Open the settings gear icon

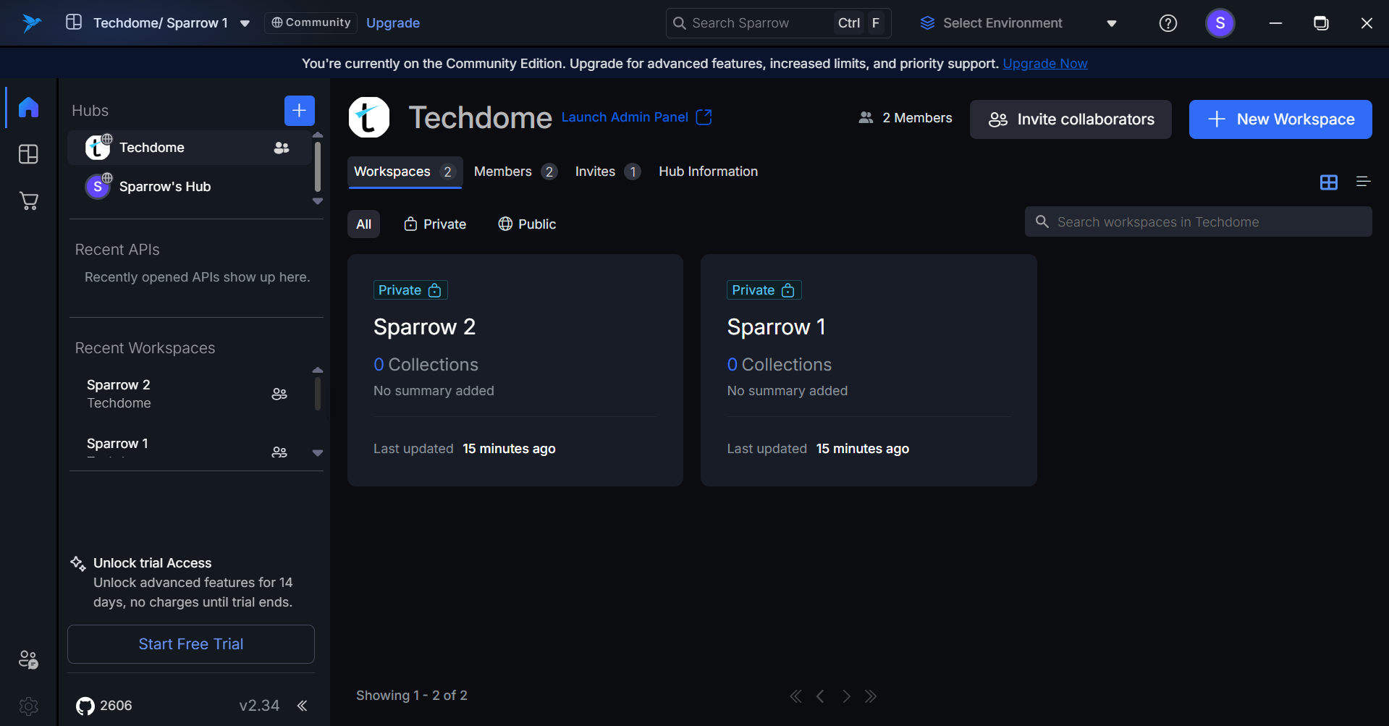[28, 706]
